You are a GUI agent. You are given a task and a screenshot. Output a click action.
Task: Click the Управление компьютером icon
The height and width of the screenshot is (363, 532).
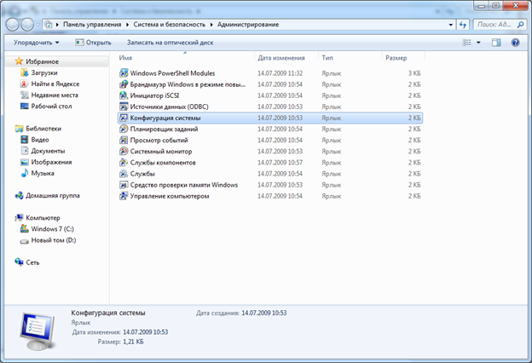coord(124,196)
